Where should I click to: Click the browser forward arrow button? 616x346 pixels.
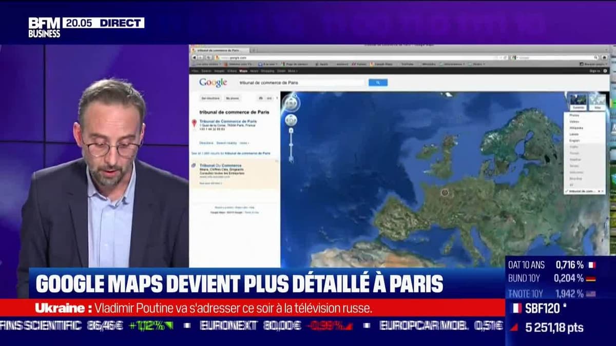[x=201, y=57]
